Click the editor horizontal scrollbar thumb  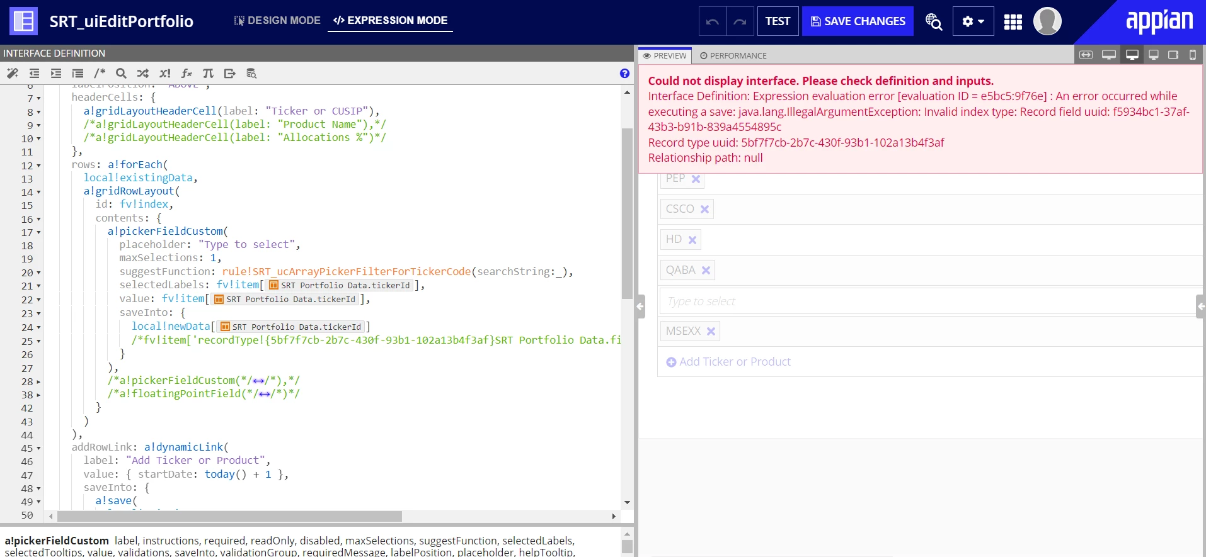coord(229,517)
